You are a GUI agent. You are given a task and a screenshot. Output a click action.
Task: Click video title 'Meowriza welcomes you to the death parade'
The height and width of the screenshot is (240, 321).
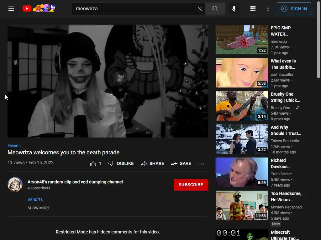[x=63, y=152]
